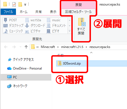
Task: Click Minecraft in the address breadcrumb
Action: tap(48, 47)
